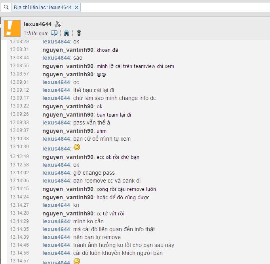This screenshot has width=270, height=264.
Task: Click the magnifier search icon
Action: pyautogui.click(x=6, y=7)
